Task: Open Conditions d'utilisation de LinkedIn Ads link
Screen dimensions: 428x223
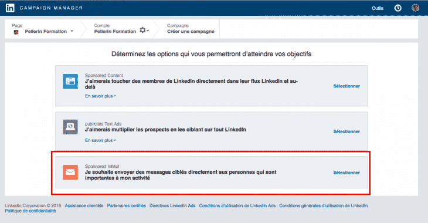Action: 237,205
